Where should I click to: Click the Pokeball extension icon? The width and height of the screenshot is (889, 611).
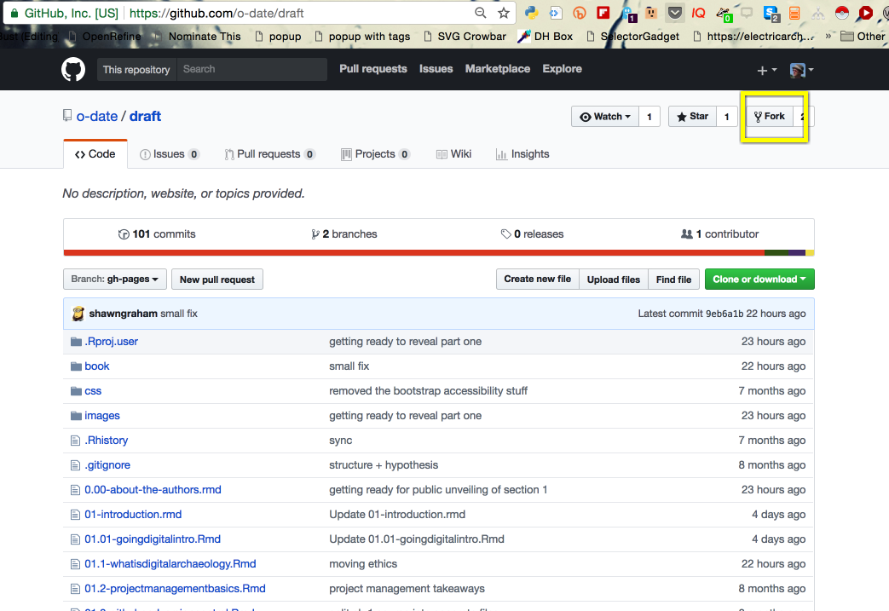[x=842, y=13]
